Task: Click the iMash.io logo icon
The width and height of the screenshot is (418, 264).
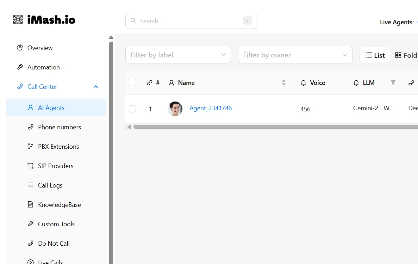Action: click(x=18, y=19)
